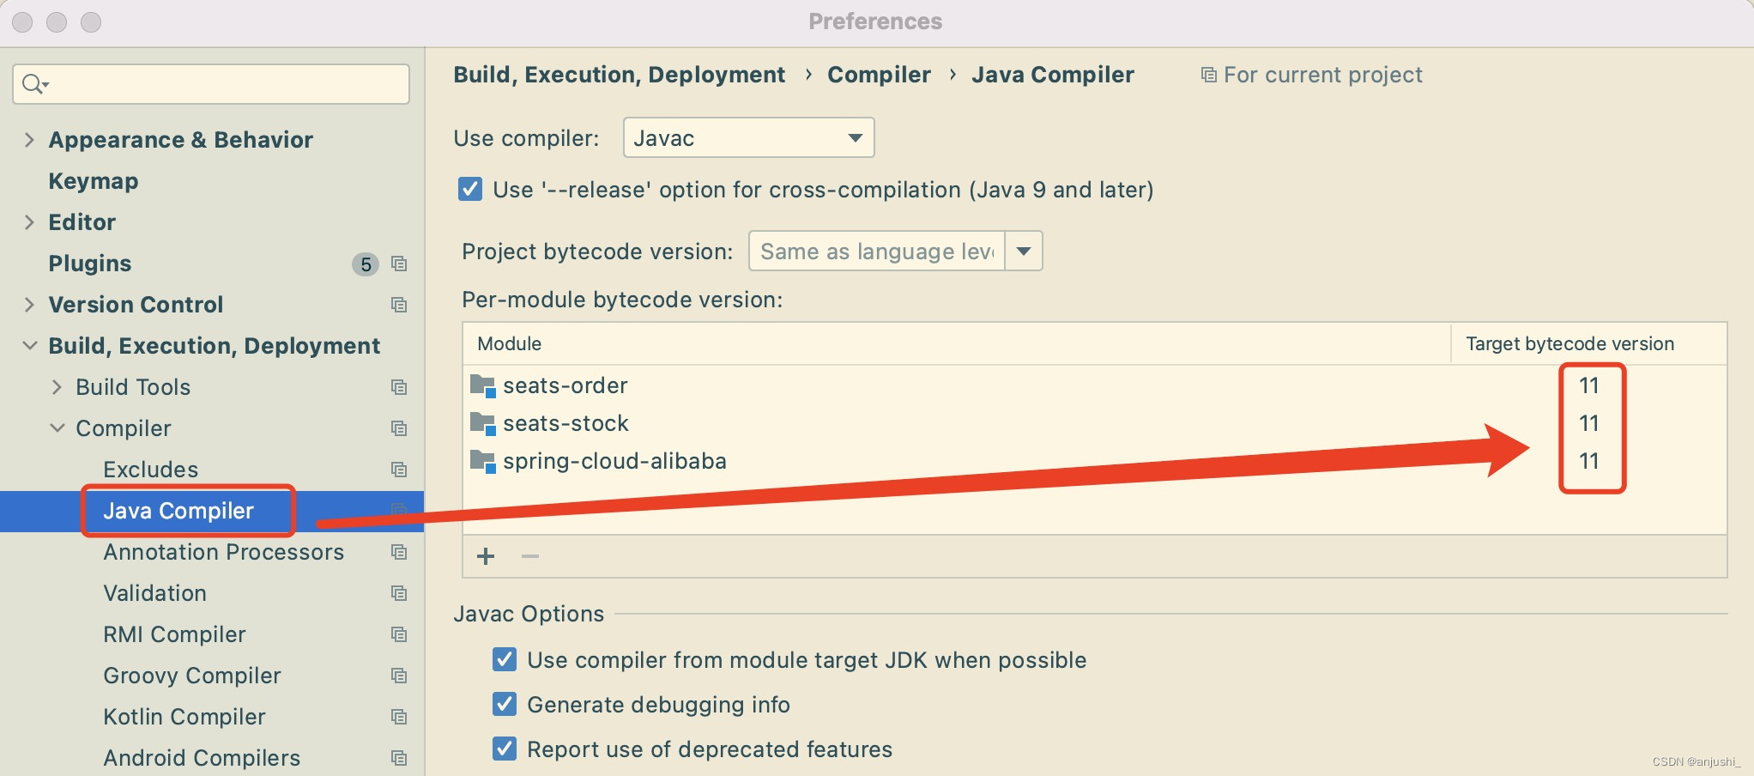
Task: Click the Java Compiler breadcrumb
Action: coord(1053,76)
